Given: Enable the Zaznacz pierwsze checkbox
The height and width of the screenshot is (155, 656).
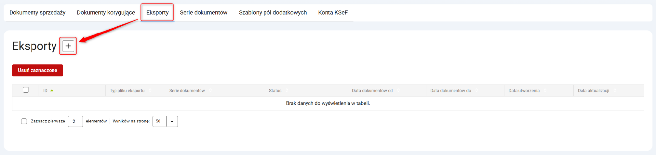Looking at the screenshot, I should (24, 121).
